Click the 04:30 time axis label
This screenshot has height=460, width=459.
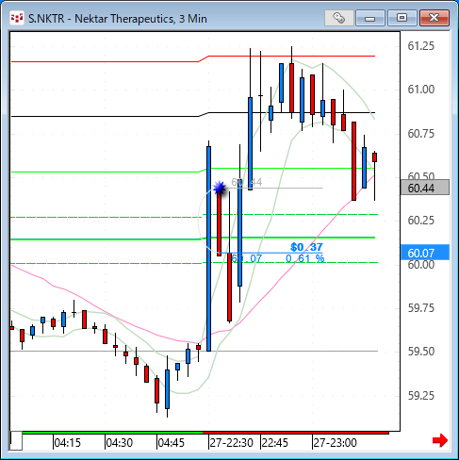pos(119,443)
